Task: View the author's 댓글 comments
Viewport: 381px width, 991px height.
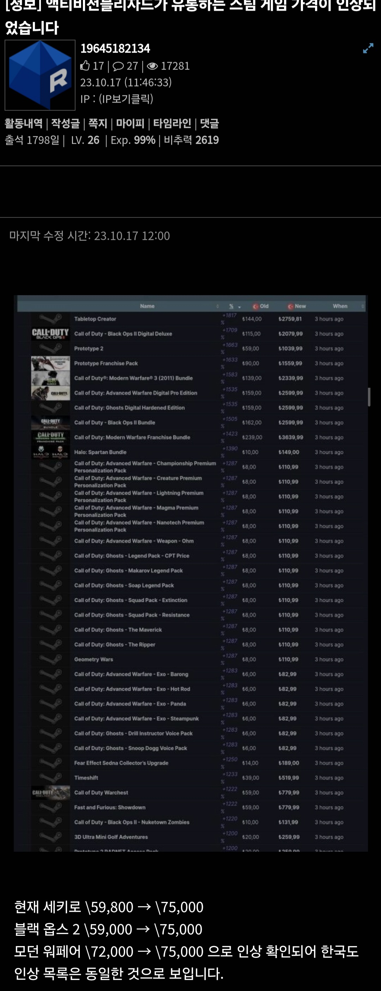Action: 209,123
